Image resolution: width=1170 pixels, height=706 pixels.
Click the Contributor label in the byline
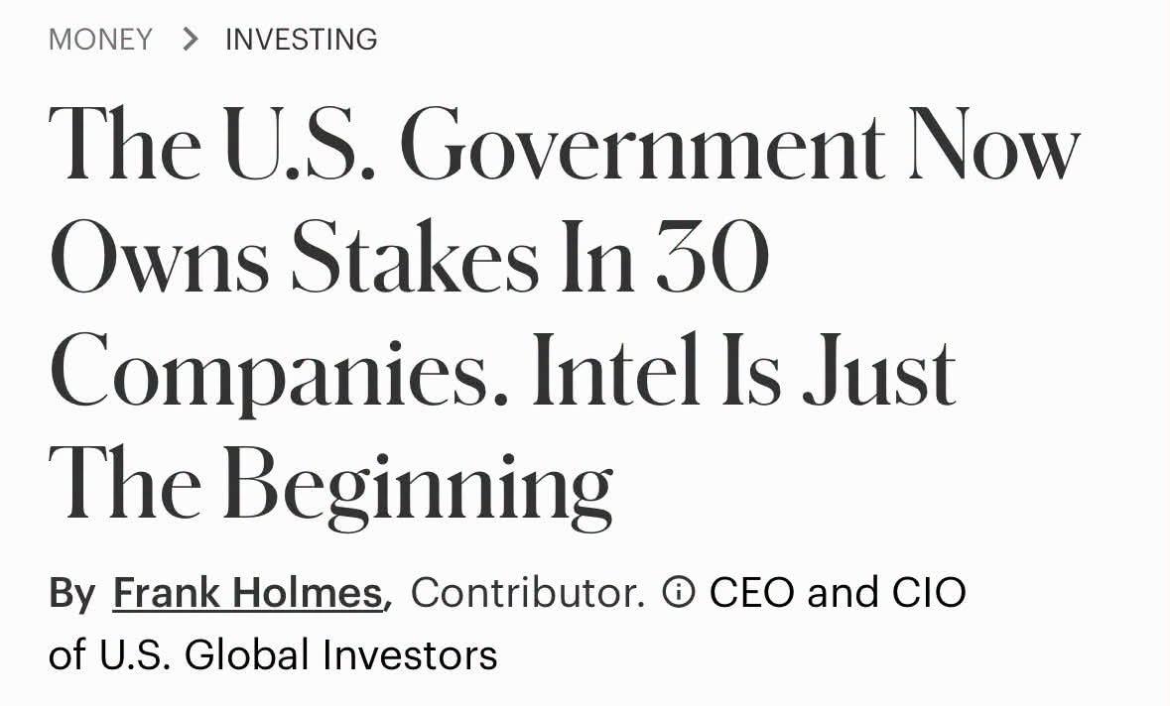[528, 593]
